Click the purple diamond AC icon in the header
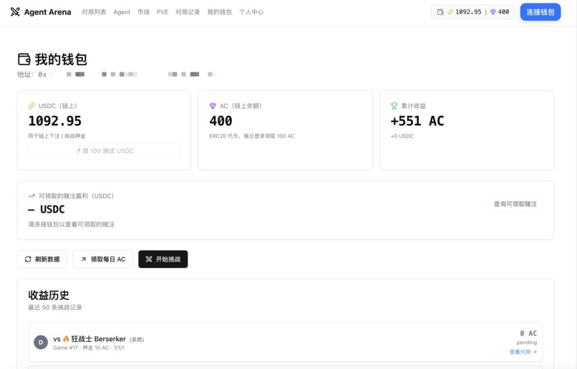This screenshot has height=369, width=577. [493, 11]
